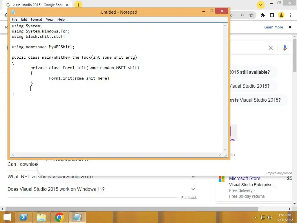Screen dimensions: 297x223
Task: Open Chrome extensions puzzle icon
Action: 262,15
